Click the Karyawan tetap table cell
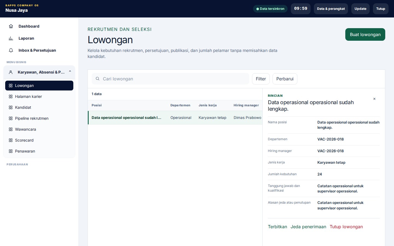This screenshot has width=394, height=246. point(212,118)
